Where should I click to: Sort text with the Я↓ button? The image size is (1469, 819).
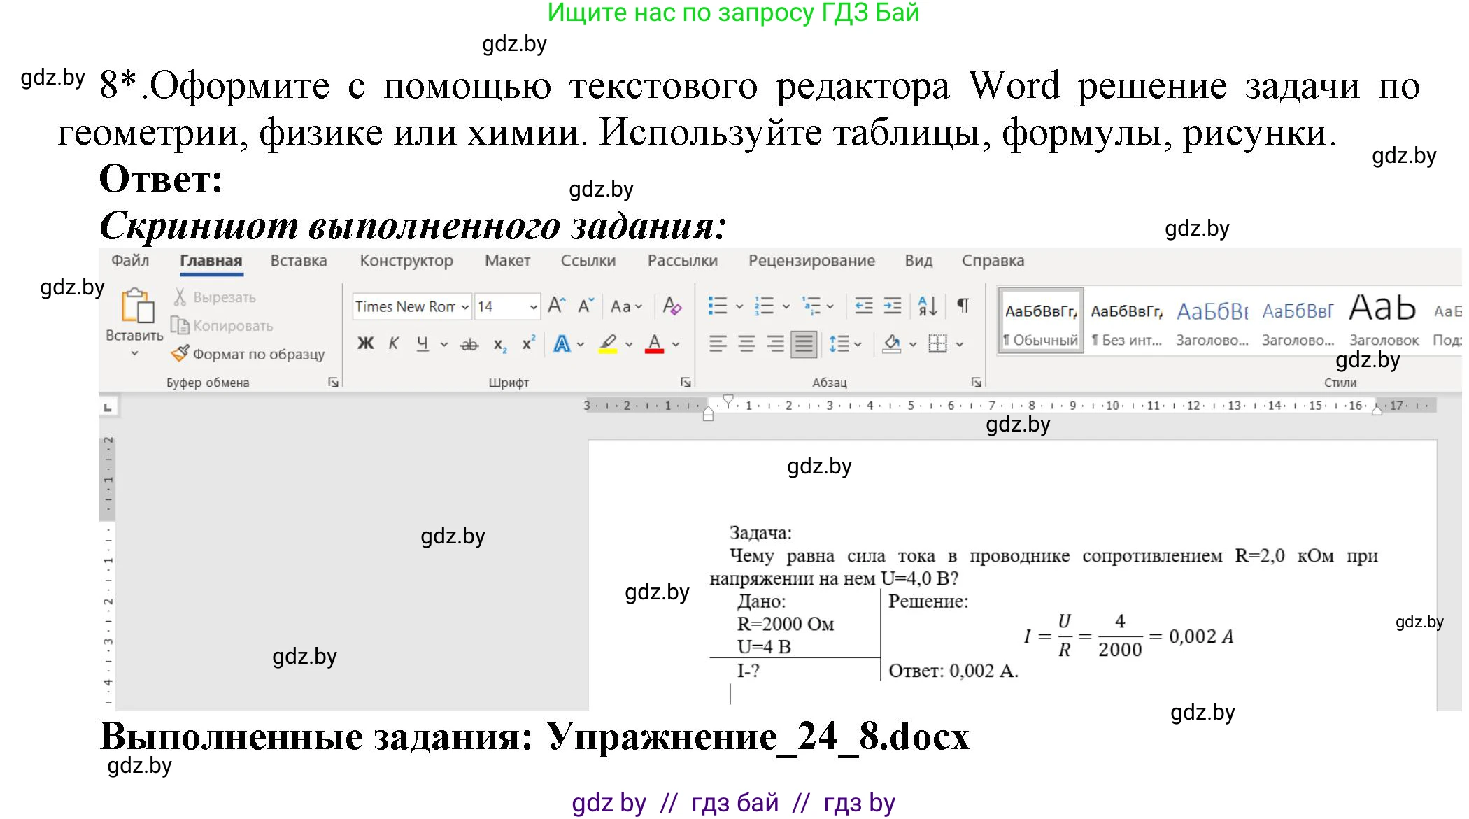927,306
